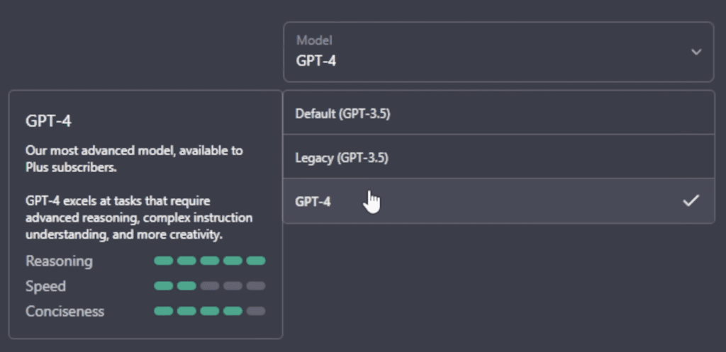
Task: Pick the GPT-4 option in the list
Action: coord(313,201)
